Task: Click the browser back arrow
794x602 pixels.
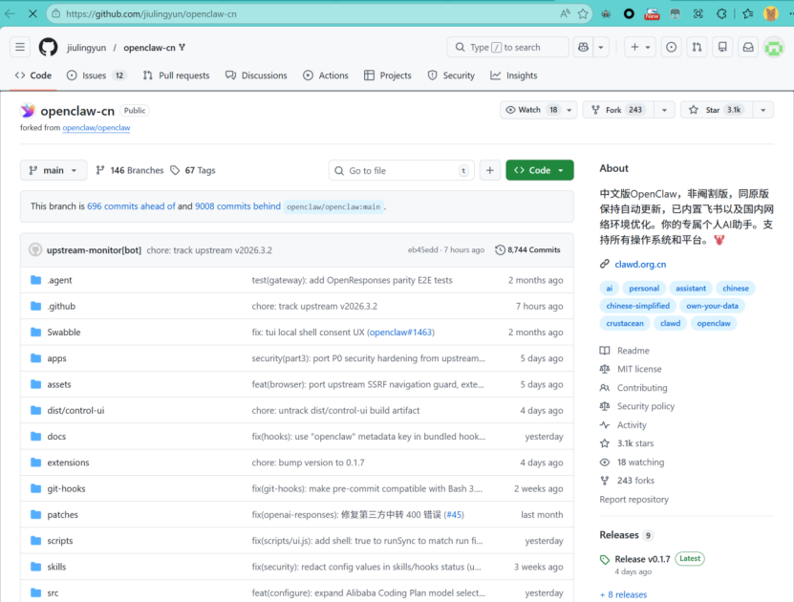Action: (x=10, y=13)
